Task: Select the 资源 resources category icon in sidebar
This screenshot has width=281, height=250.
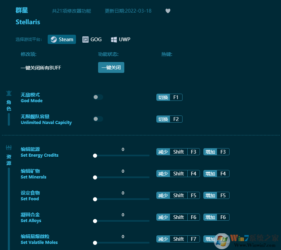Action: 9,147
